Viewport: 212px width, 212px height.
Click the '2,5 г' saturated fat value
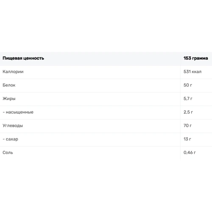click(x=188, y=112)
